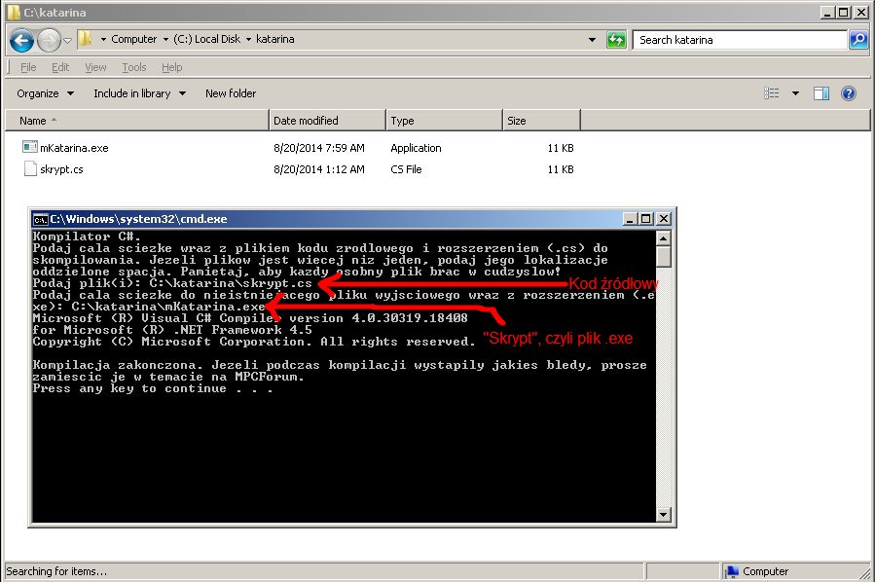Sort by the Type column header
Image resolution: width=875 pixels, height=582 pixels.
pyautogui.click(x=444, y=121)
